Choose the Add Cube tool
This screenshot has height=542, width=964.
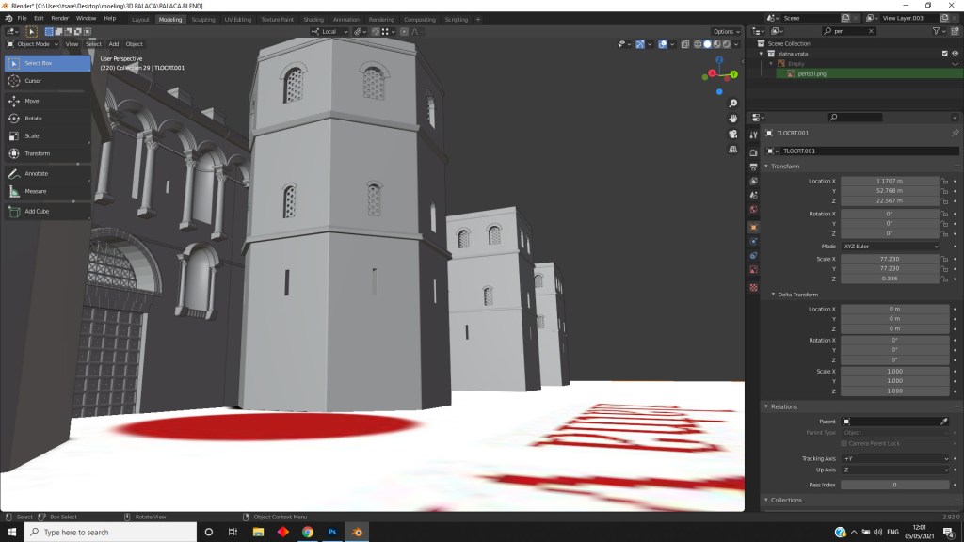coord(37,211)
